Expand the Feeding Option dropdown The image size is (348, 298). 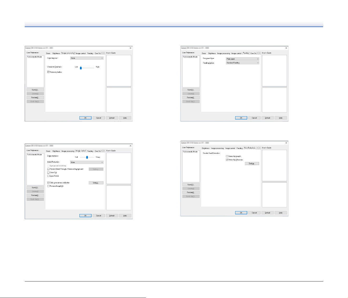243,63
